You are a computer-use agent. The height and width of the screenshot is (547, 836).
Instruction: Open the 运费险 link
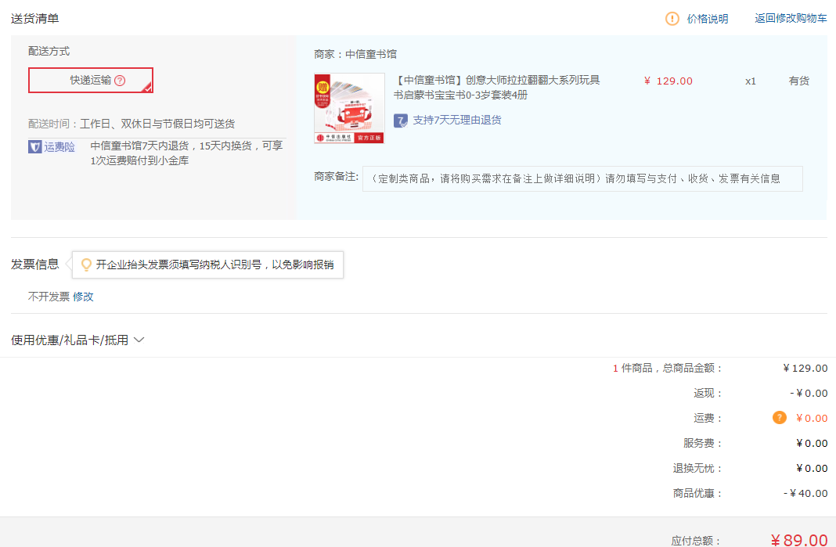59,146
